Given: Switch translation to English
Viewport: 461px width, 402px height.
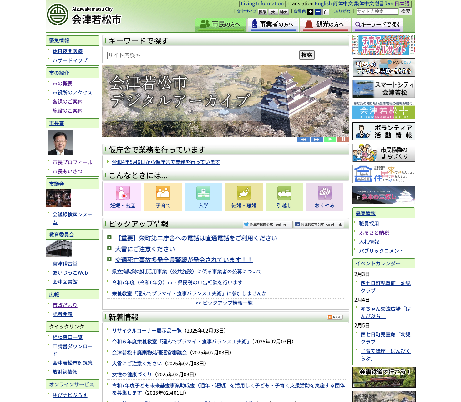Looking at the screenshot, I should 323,3.
